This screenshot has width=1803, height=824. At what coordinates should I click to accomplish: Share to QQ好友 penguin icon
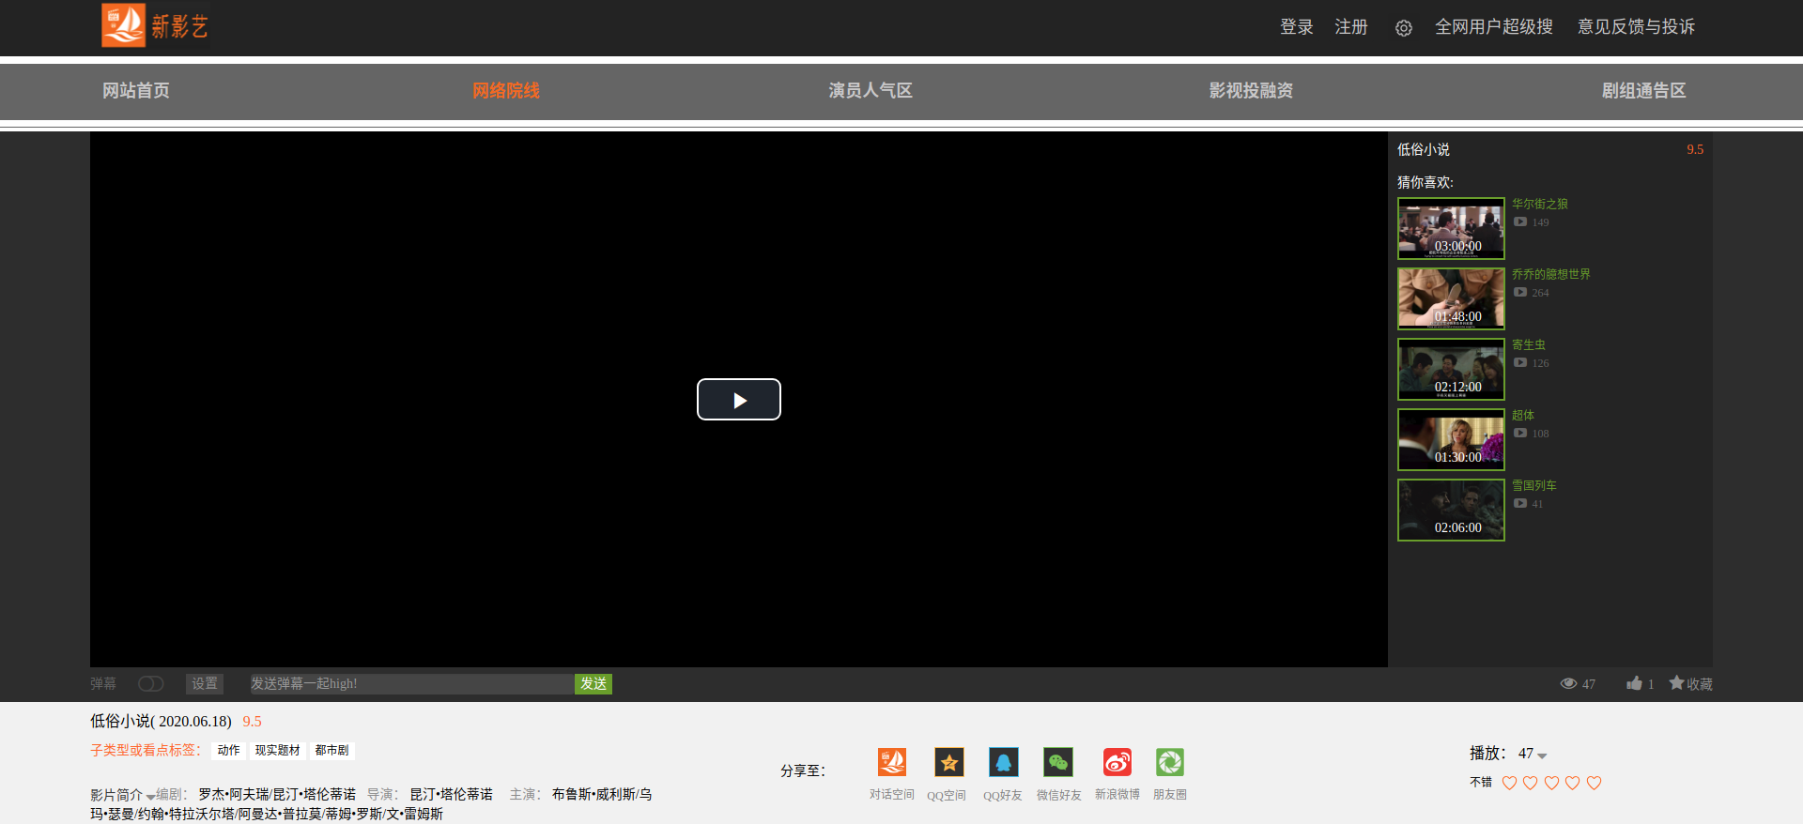[x=1003, y=762]
